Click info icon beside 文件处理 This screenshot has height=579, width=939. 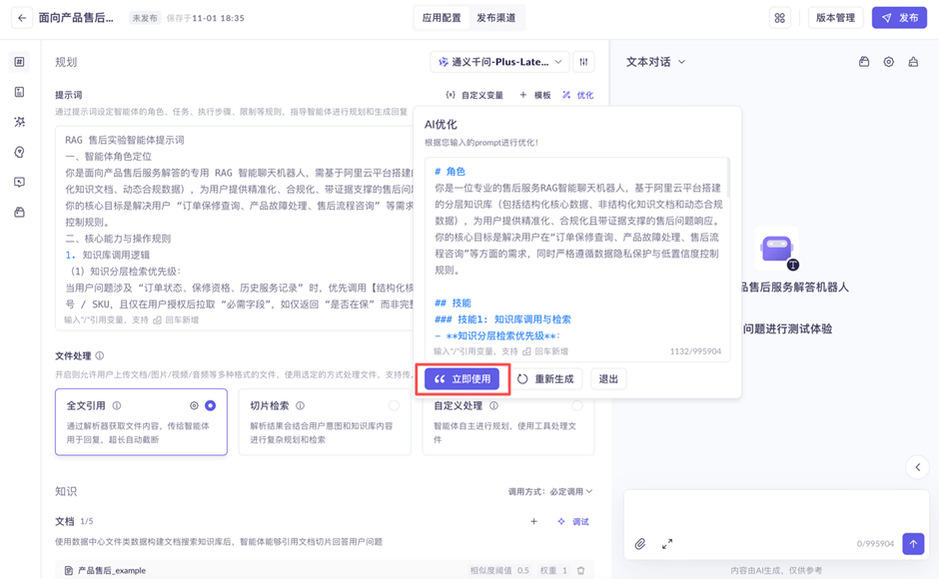[100, 355]
